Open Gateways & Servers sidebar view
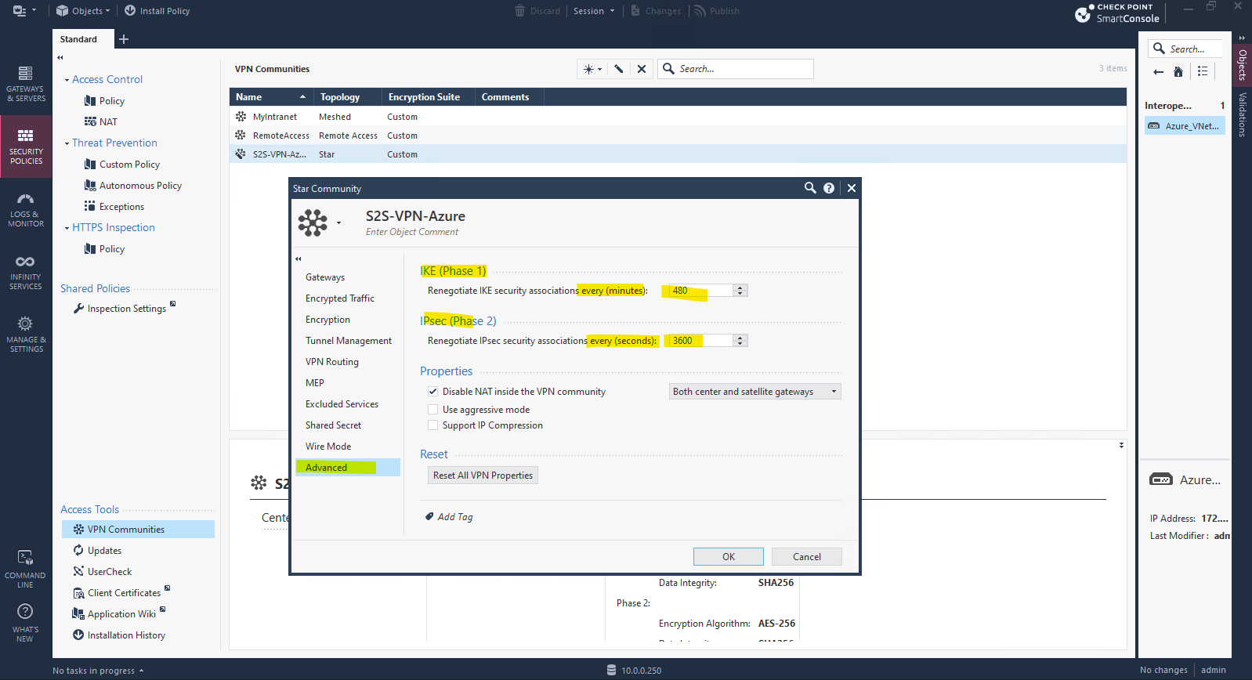 click(26, 84)
